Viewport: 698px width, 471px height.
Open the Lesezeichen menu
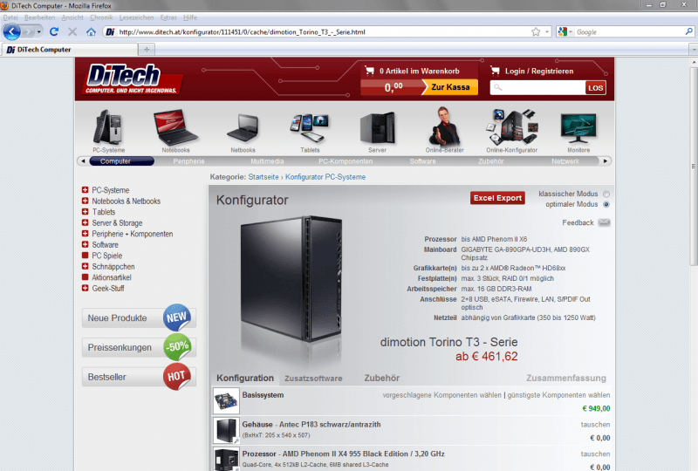(136, 17)
